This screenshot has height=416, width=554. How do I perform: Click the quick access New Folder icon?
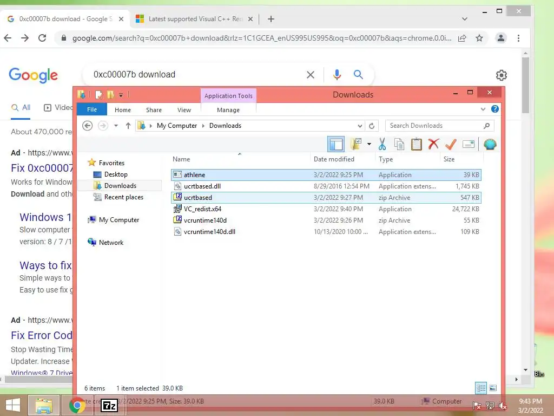pos(110,94)
